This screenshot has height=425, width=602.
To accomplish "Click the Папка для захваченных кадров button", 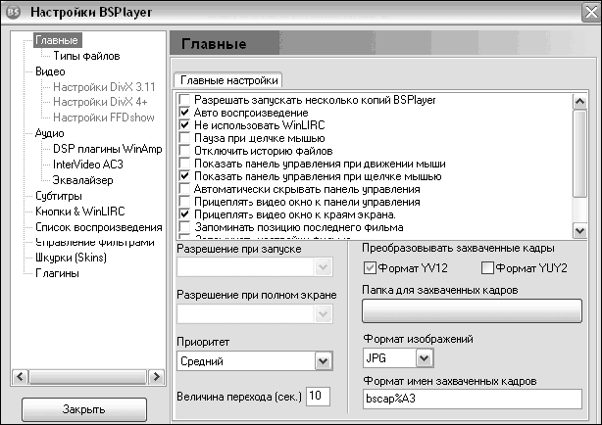I will click(472, 310).
